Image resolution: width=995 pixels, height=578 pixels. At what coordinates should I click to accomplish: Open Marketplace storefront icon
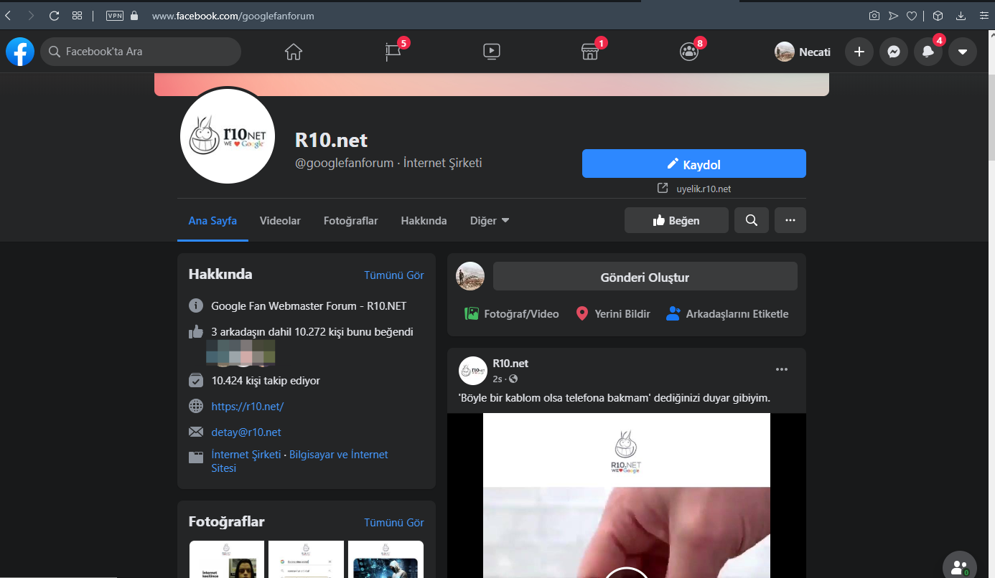(589, 52)
